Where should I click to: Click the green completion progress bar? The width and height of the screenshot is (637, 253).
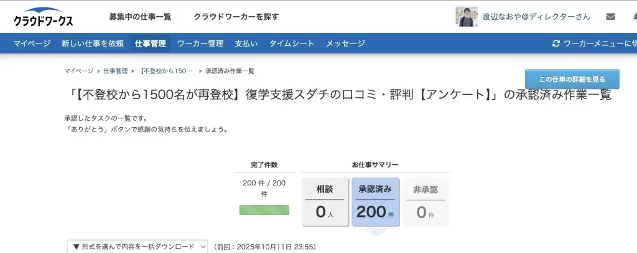264,210
